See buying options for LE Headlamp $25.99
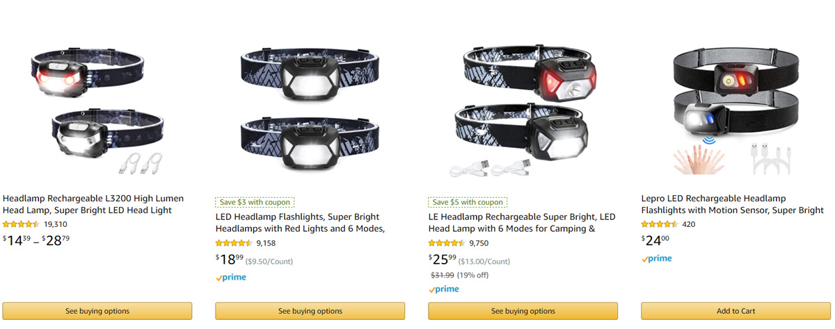 click(523, 311)
